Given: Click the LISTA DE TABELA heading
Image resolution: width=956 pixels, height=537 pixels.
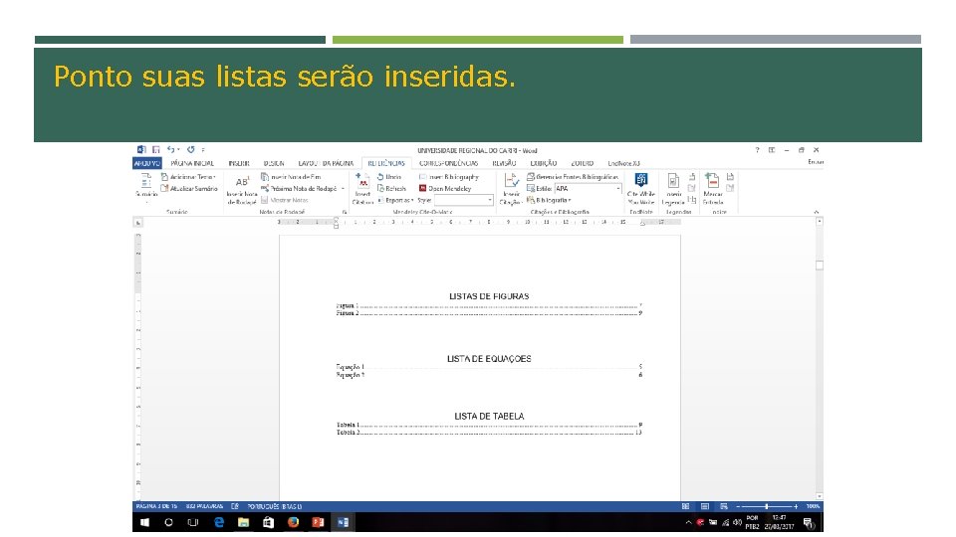Looking at the screenshot, I should pos(489,416).
